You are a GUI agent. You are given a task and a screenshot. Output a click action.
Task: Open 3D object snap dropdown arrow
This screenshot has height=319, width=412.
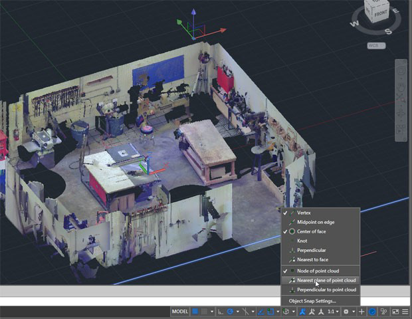coord(294,312)
